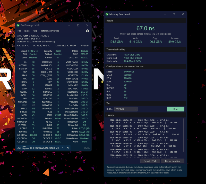Click the BGS Enabled value
The height and width of the screenshot is (184, 206).
33,54
